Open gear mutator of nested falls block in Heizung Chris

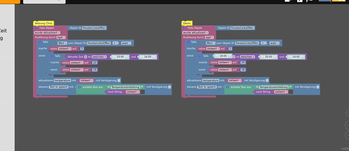[52, 56]
